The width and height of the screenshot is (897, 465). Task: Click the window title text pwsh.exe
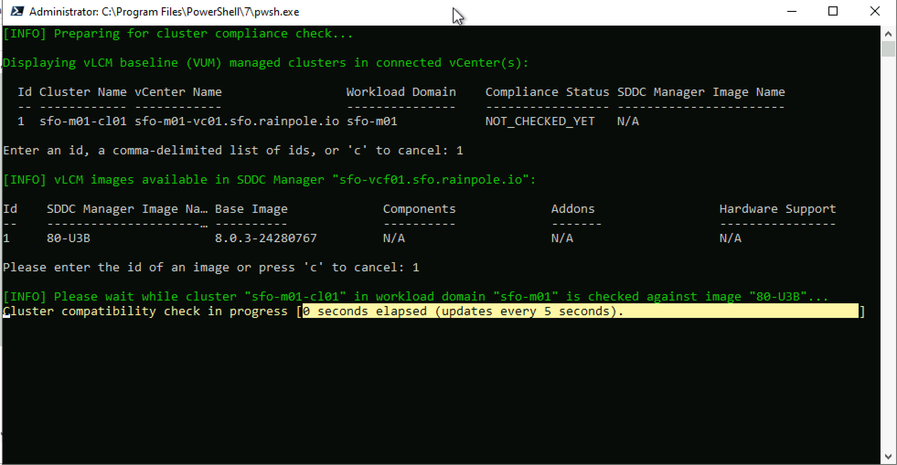tap(164, 12)
